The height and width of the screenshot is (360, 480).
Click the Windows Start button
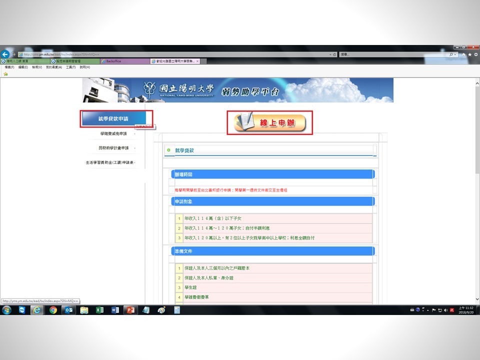click(7, 310)
